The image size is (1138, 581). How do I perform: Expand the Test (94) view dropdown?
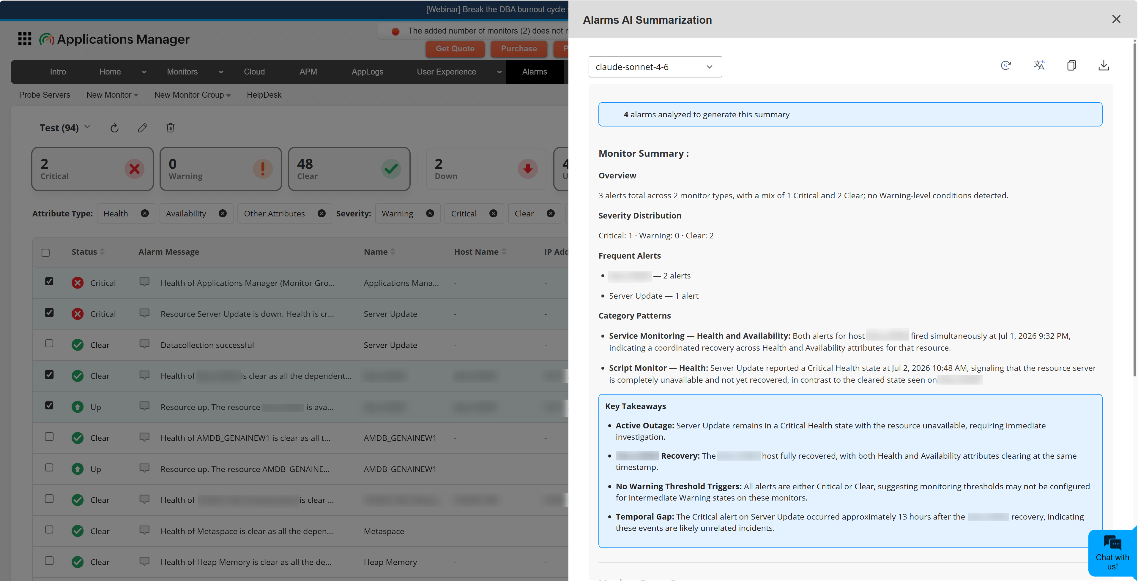coord(88,127)
